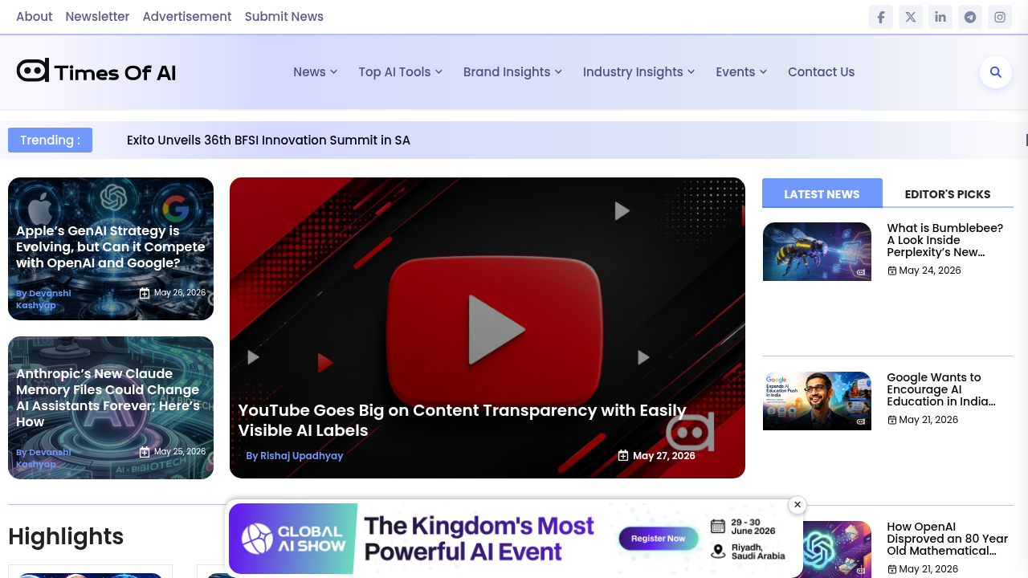View author Rishaj Upadhyay's profile

pyautogui.click(x=294, y=456)
